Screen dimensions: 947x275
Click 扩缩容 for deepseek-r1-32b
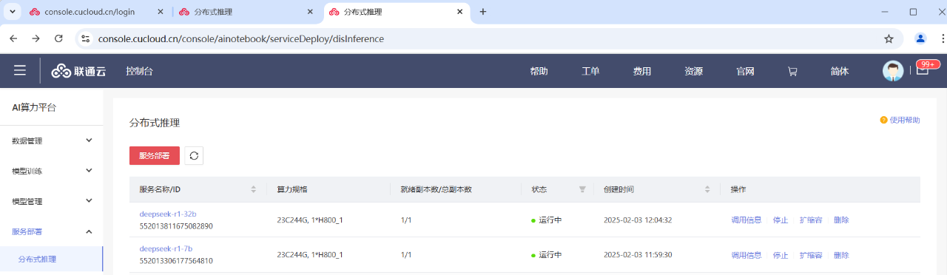(811, 220)
